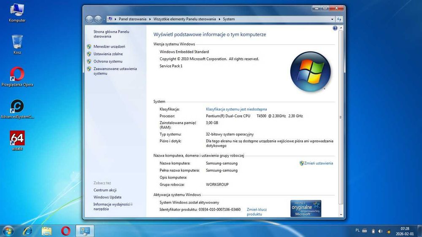Click the blue help question mark icon
The image size is (422, 237).
pyautogui.click(x=335, y=28)
